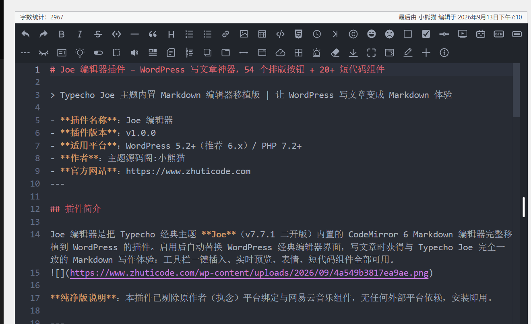531x324 pixels.
Task: Insert tabs with the folder-tab icon
Action: click(226, 53)
